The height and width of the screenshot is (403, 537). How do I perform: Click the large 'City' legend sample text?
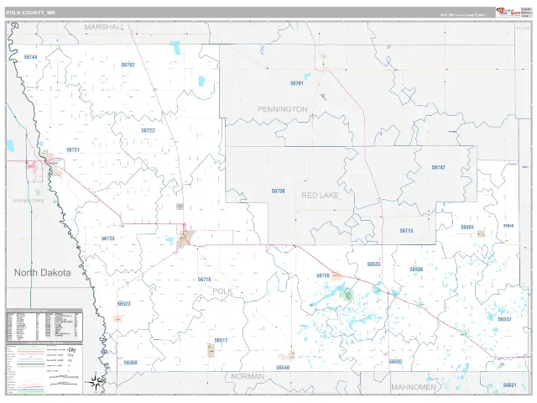(x=72, y=350)
